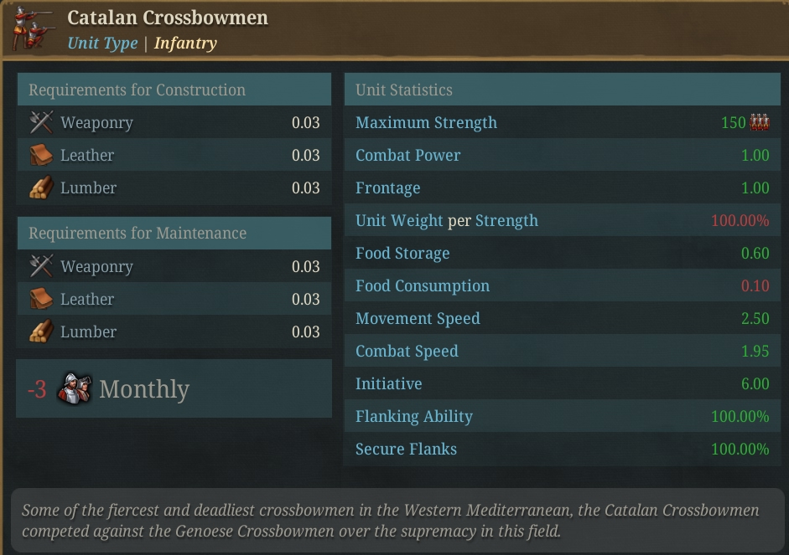Click the Weaponry icon under Maintenance requirements
Image resolution: width=789 pixels, height=555 pixels.
coord(41,265)
